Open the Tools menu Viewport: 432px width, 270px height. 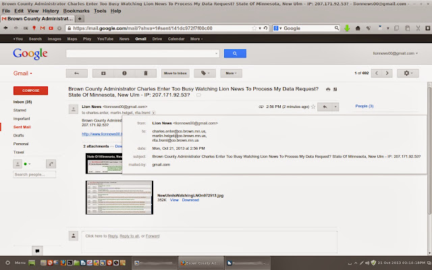[x=100, y=11]
